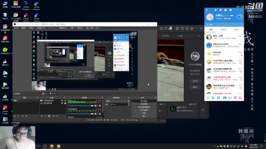The image size is (266, 149).
Task: Open the QQ security shield icon at bottom
Action: [235, 98]
